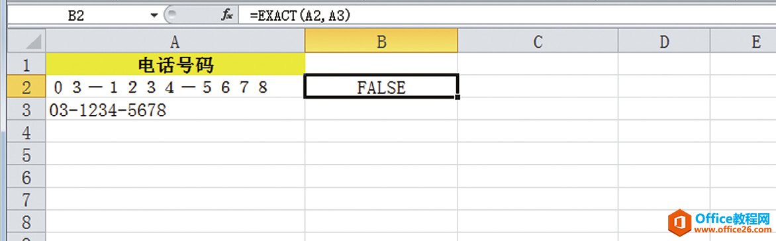Select column E header
This screenshot has height=241, width=776.
[x=743, y=42]
